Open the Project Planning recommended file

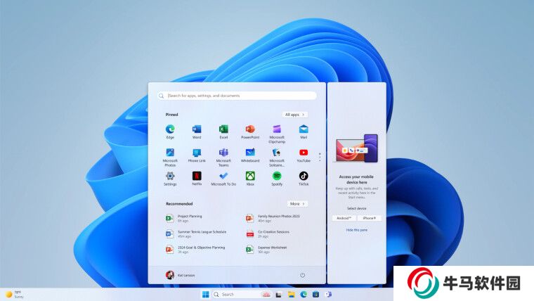[x=188, y=218]
